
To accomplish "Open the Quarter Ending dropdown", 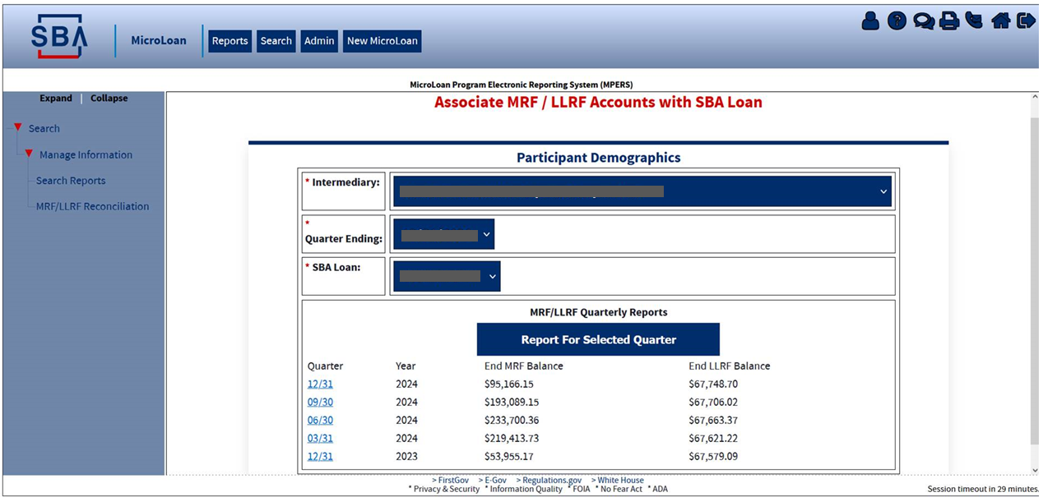I will pyautogui.click(x=444, y=234).
